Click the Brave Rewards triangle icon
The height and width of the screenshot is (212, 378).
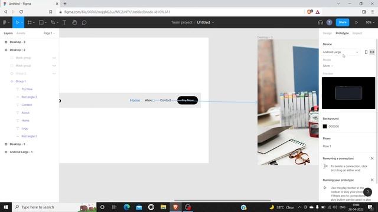(318, 12)
